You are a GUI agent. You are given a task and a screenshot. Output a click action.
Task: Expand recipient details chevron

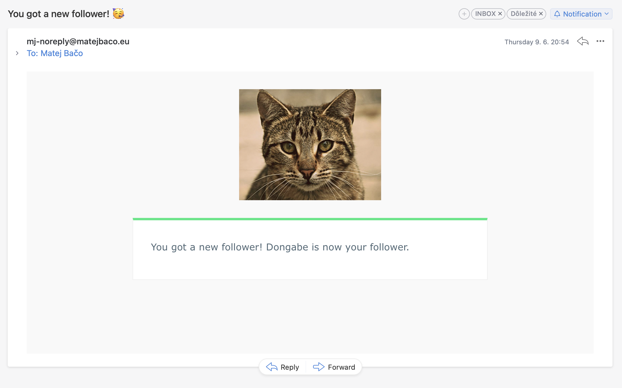click(x=17, y=53)
